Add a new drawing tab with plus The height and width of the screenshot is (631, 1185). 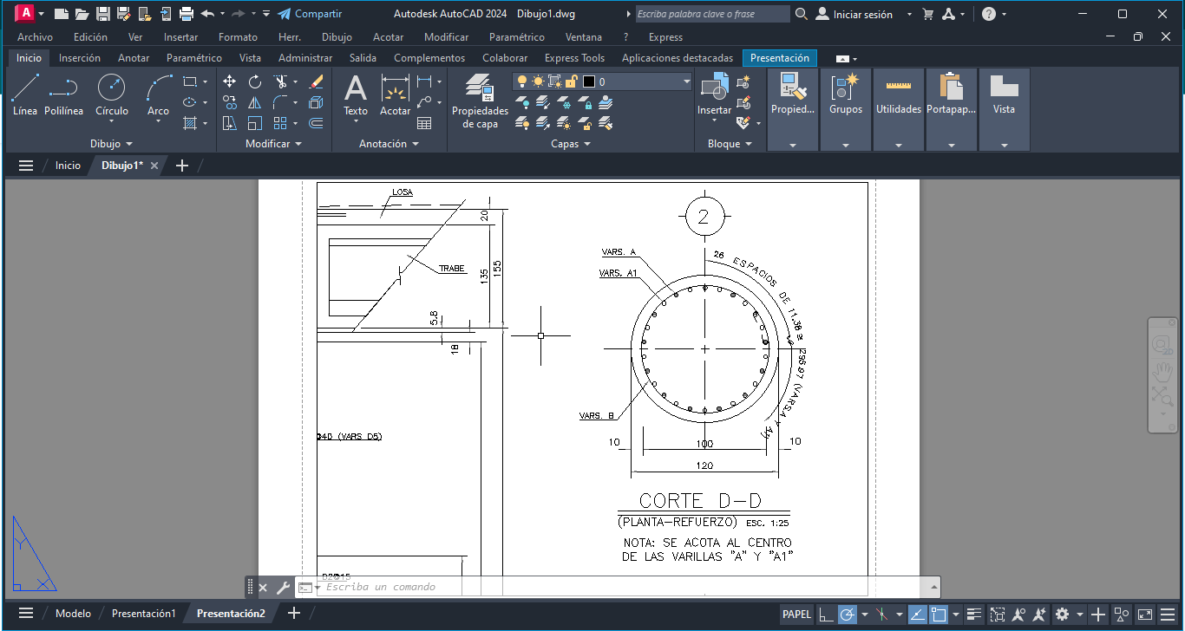[182, 166]
